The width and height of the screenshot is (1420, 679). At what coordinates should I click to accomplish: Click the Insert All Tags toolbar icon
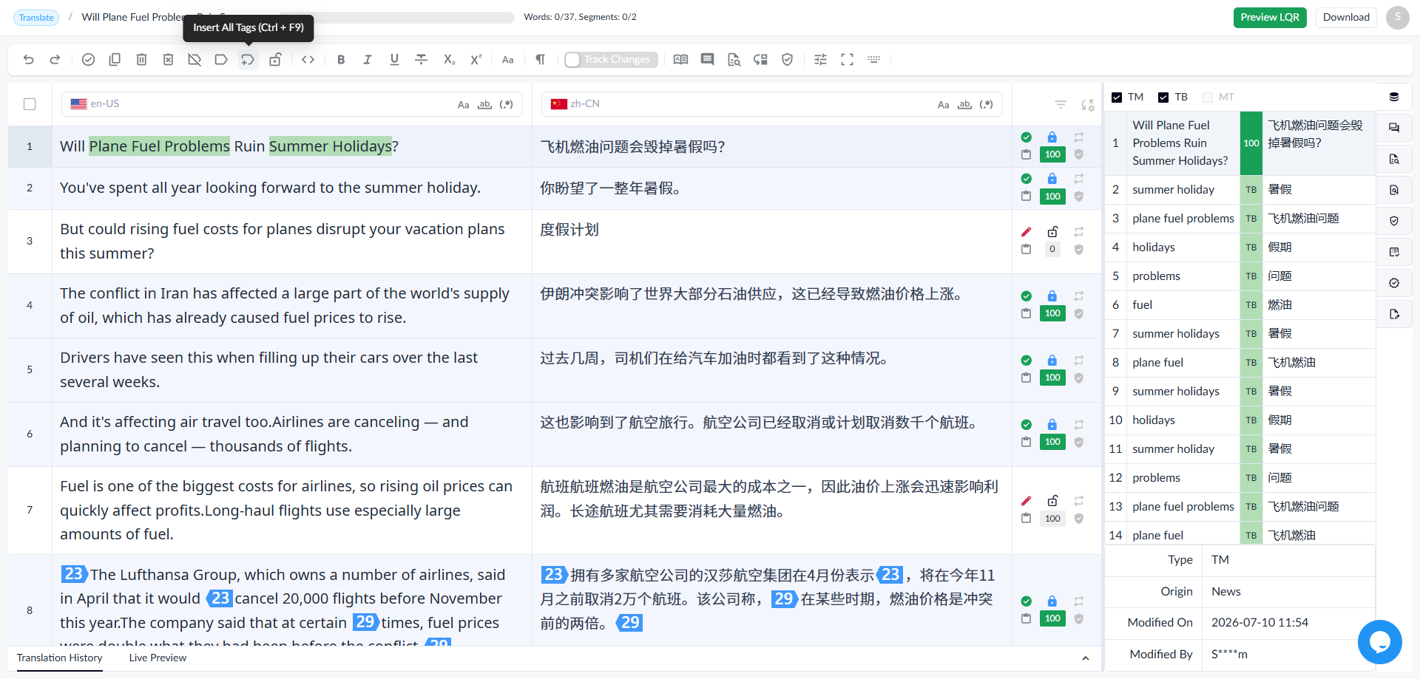(x=248, y=60)
